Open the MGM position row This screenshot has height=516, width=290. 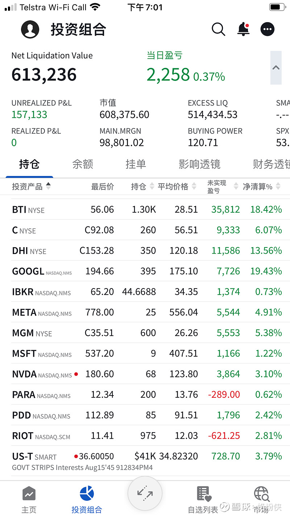click(145, 333)
